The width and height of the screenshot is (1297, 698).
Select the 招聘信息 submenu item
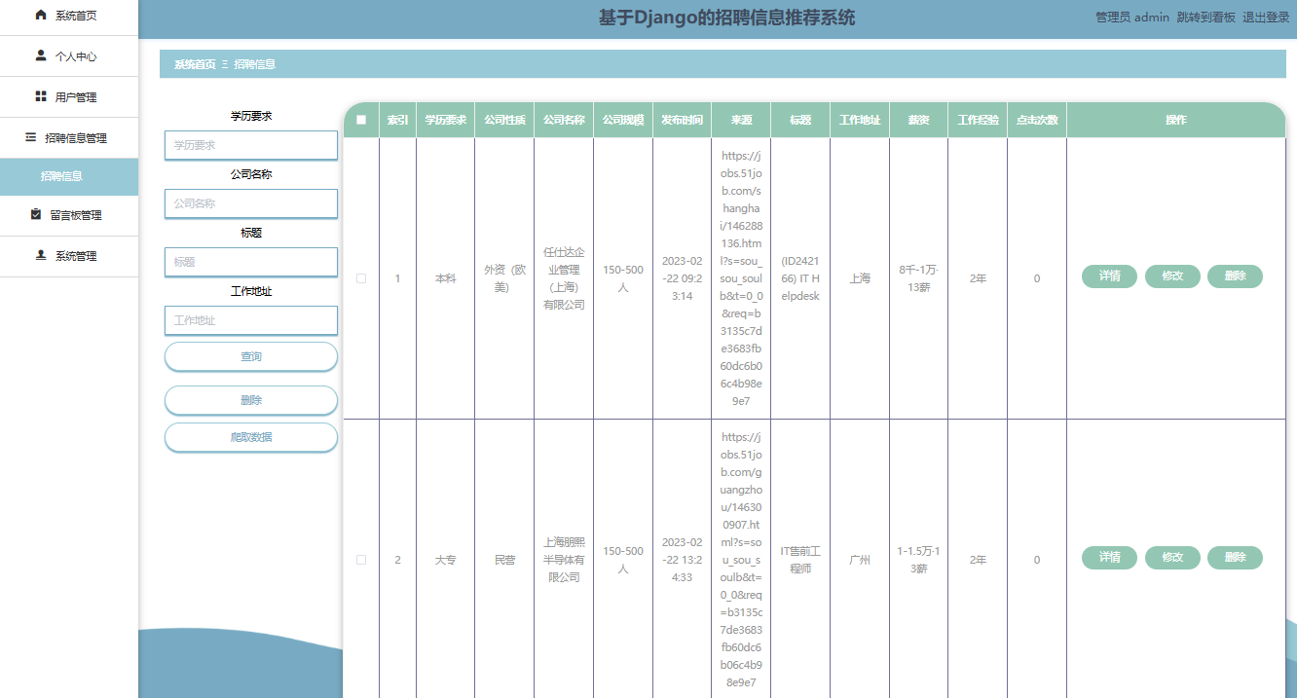69,176
